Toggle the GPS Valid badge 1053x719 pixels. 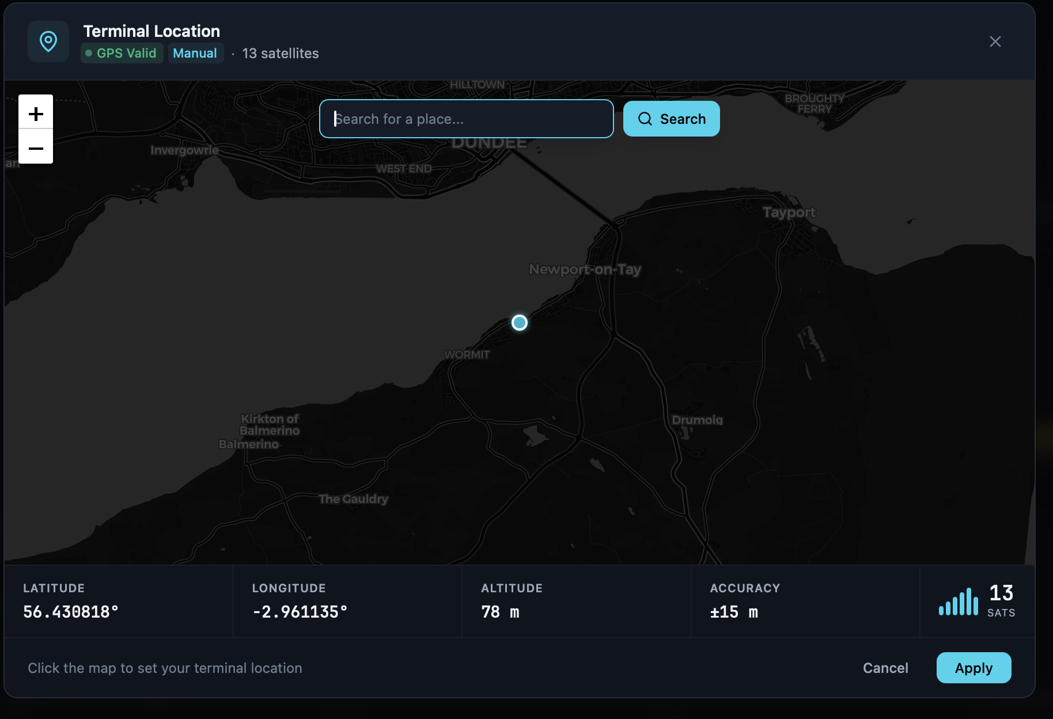click(122, 53)
